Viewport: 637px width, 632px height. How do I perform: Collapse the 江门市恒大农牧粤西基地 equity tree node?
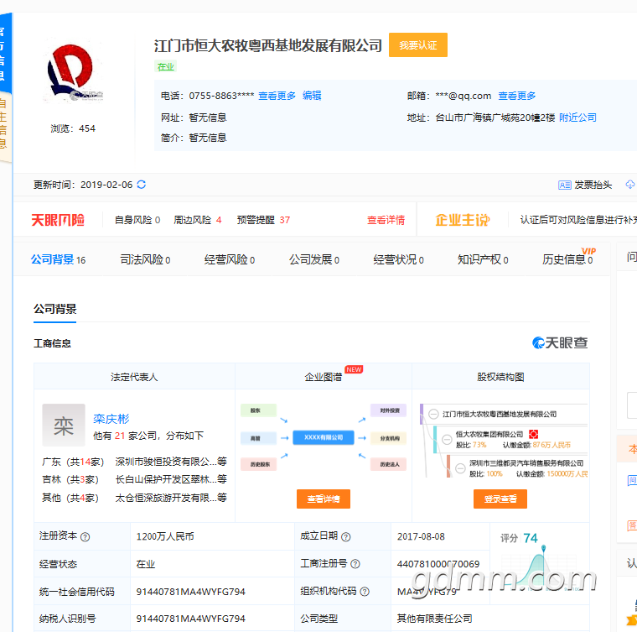point(433,414)
